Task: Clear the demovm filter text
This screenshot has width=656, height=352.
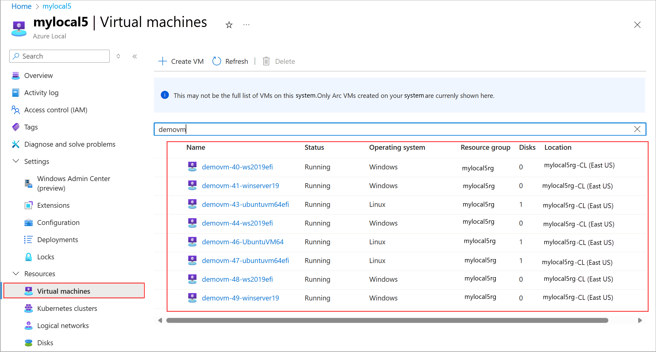Action: coord(637,129)
